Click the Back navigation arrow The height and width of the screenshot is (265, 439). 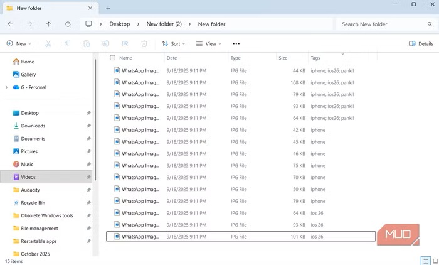point(10,24)
